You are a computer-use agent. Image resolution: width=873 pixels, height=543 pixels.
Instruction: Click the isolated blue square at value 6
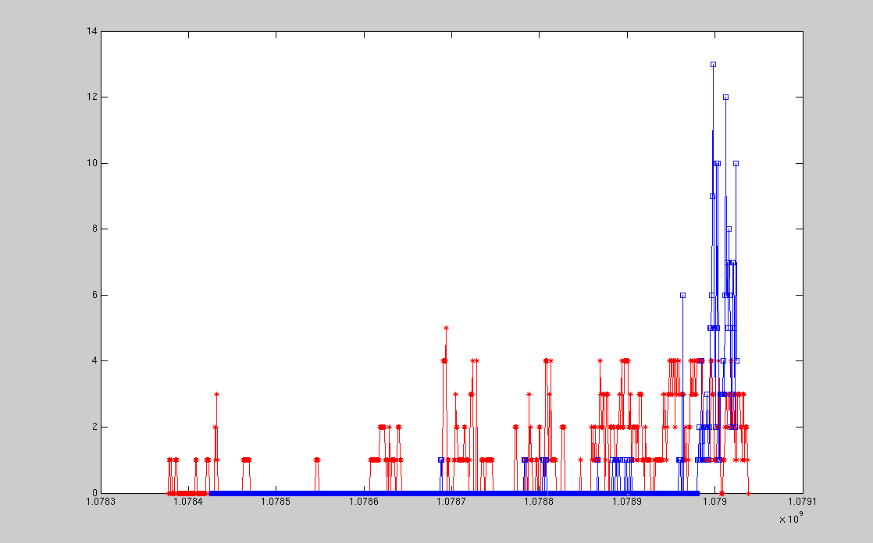[x=682, y=295]
